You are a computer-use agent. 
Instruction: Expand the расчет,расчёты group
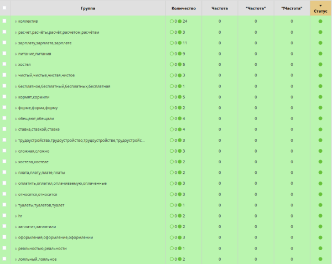click(16, 32)
